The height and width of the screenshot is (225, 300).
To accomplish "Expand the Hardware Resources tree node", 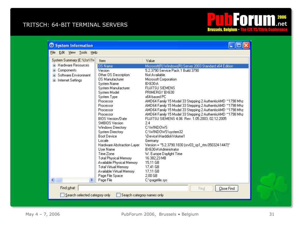I will [54, 65].
